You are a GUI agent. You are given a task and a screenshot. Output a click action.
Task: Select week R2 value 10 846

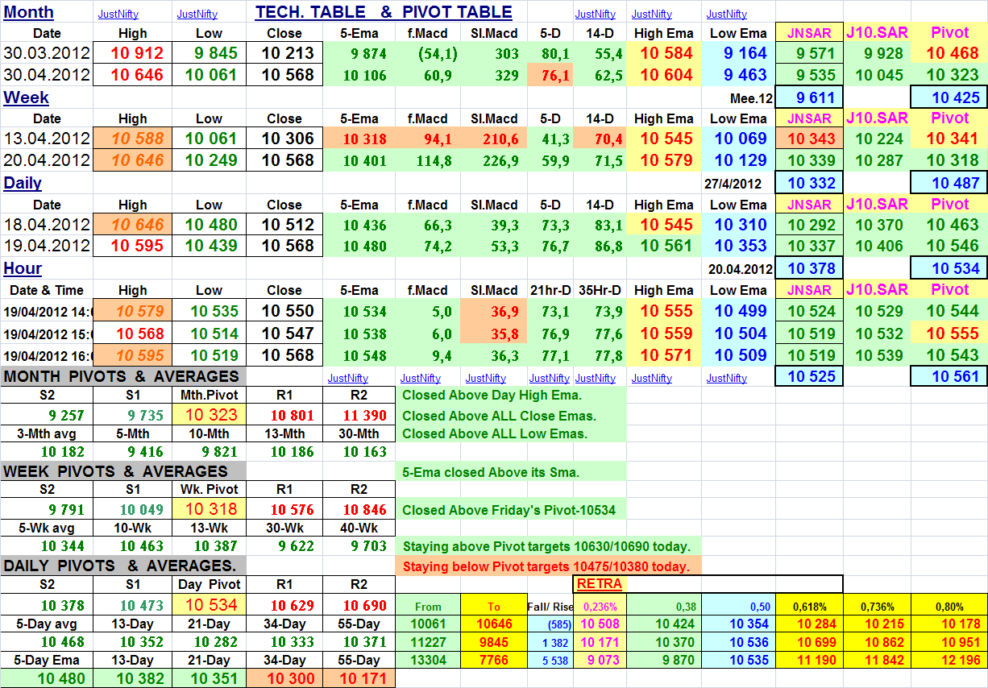359,509
